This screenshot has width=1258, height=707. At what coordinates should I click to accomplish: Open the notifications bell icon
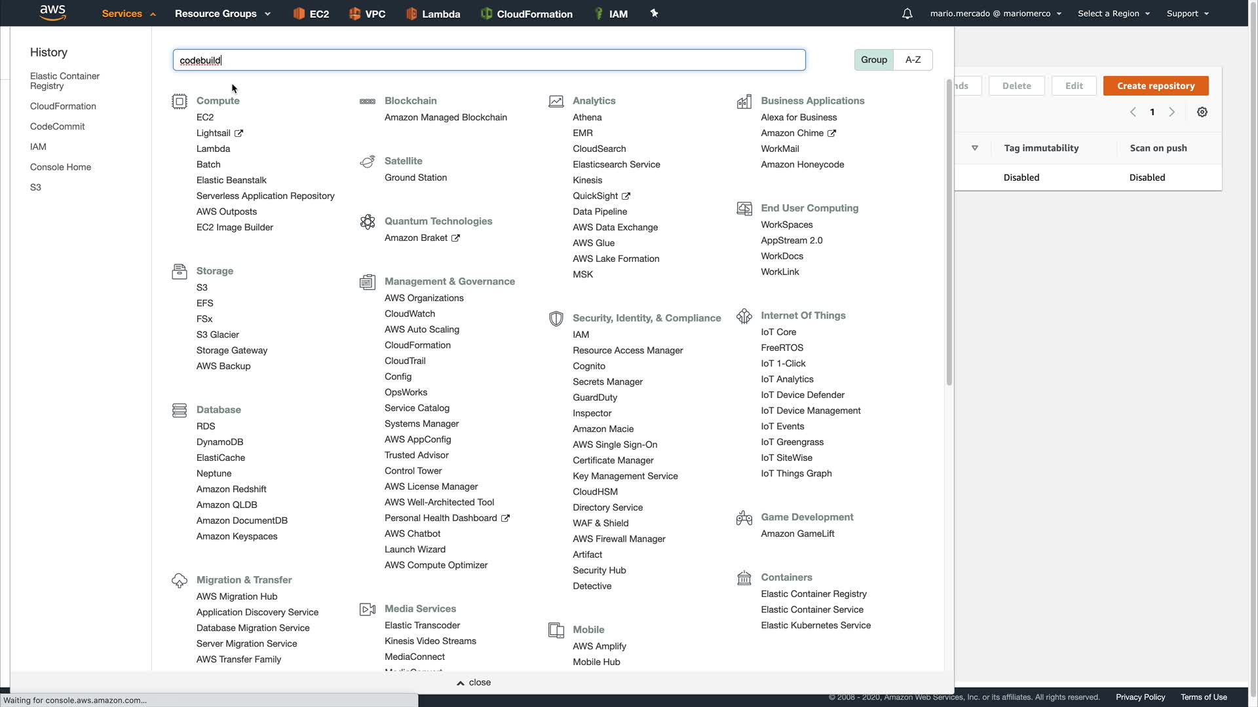tap(907, 14)
